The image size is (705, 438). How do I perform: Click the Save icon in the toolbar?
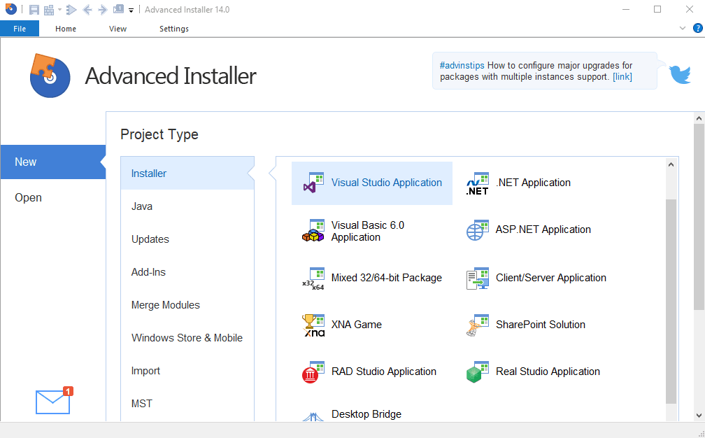point(34,9)
